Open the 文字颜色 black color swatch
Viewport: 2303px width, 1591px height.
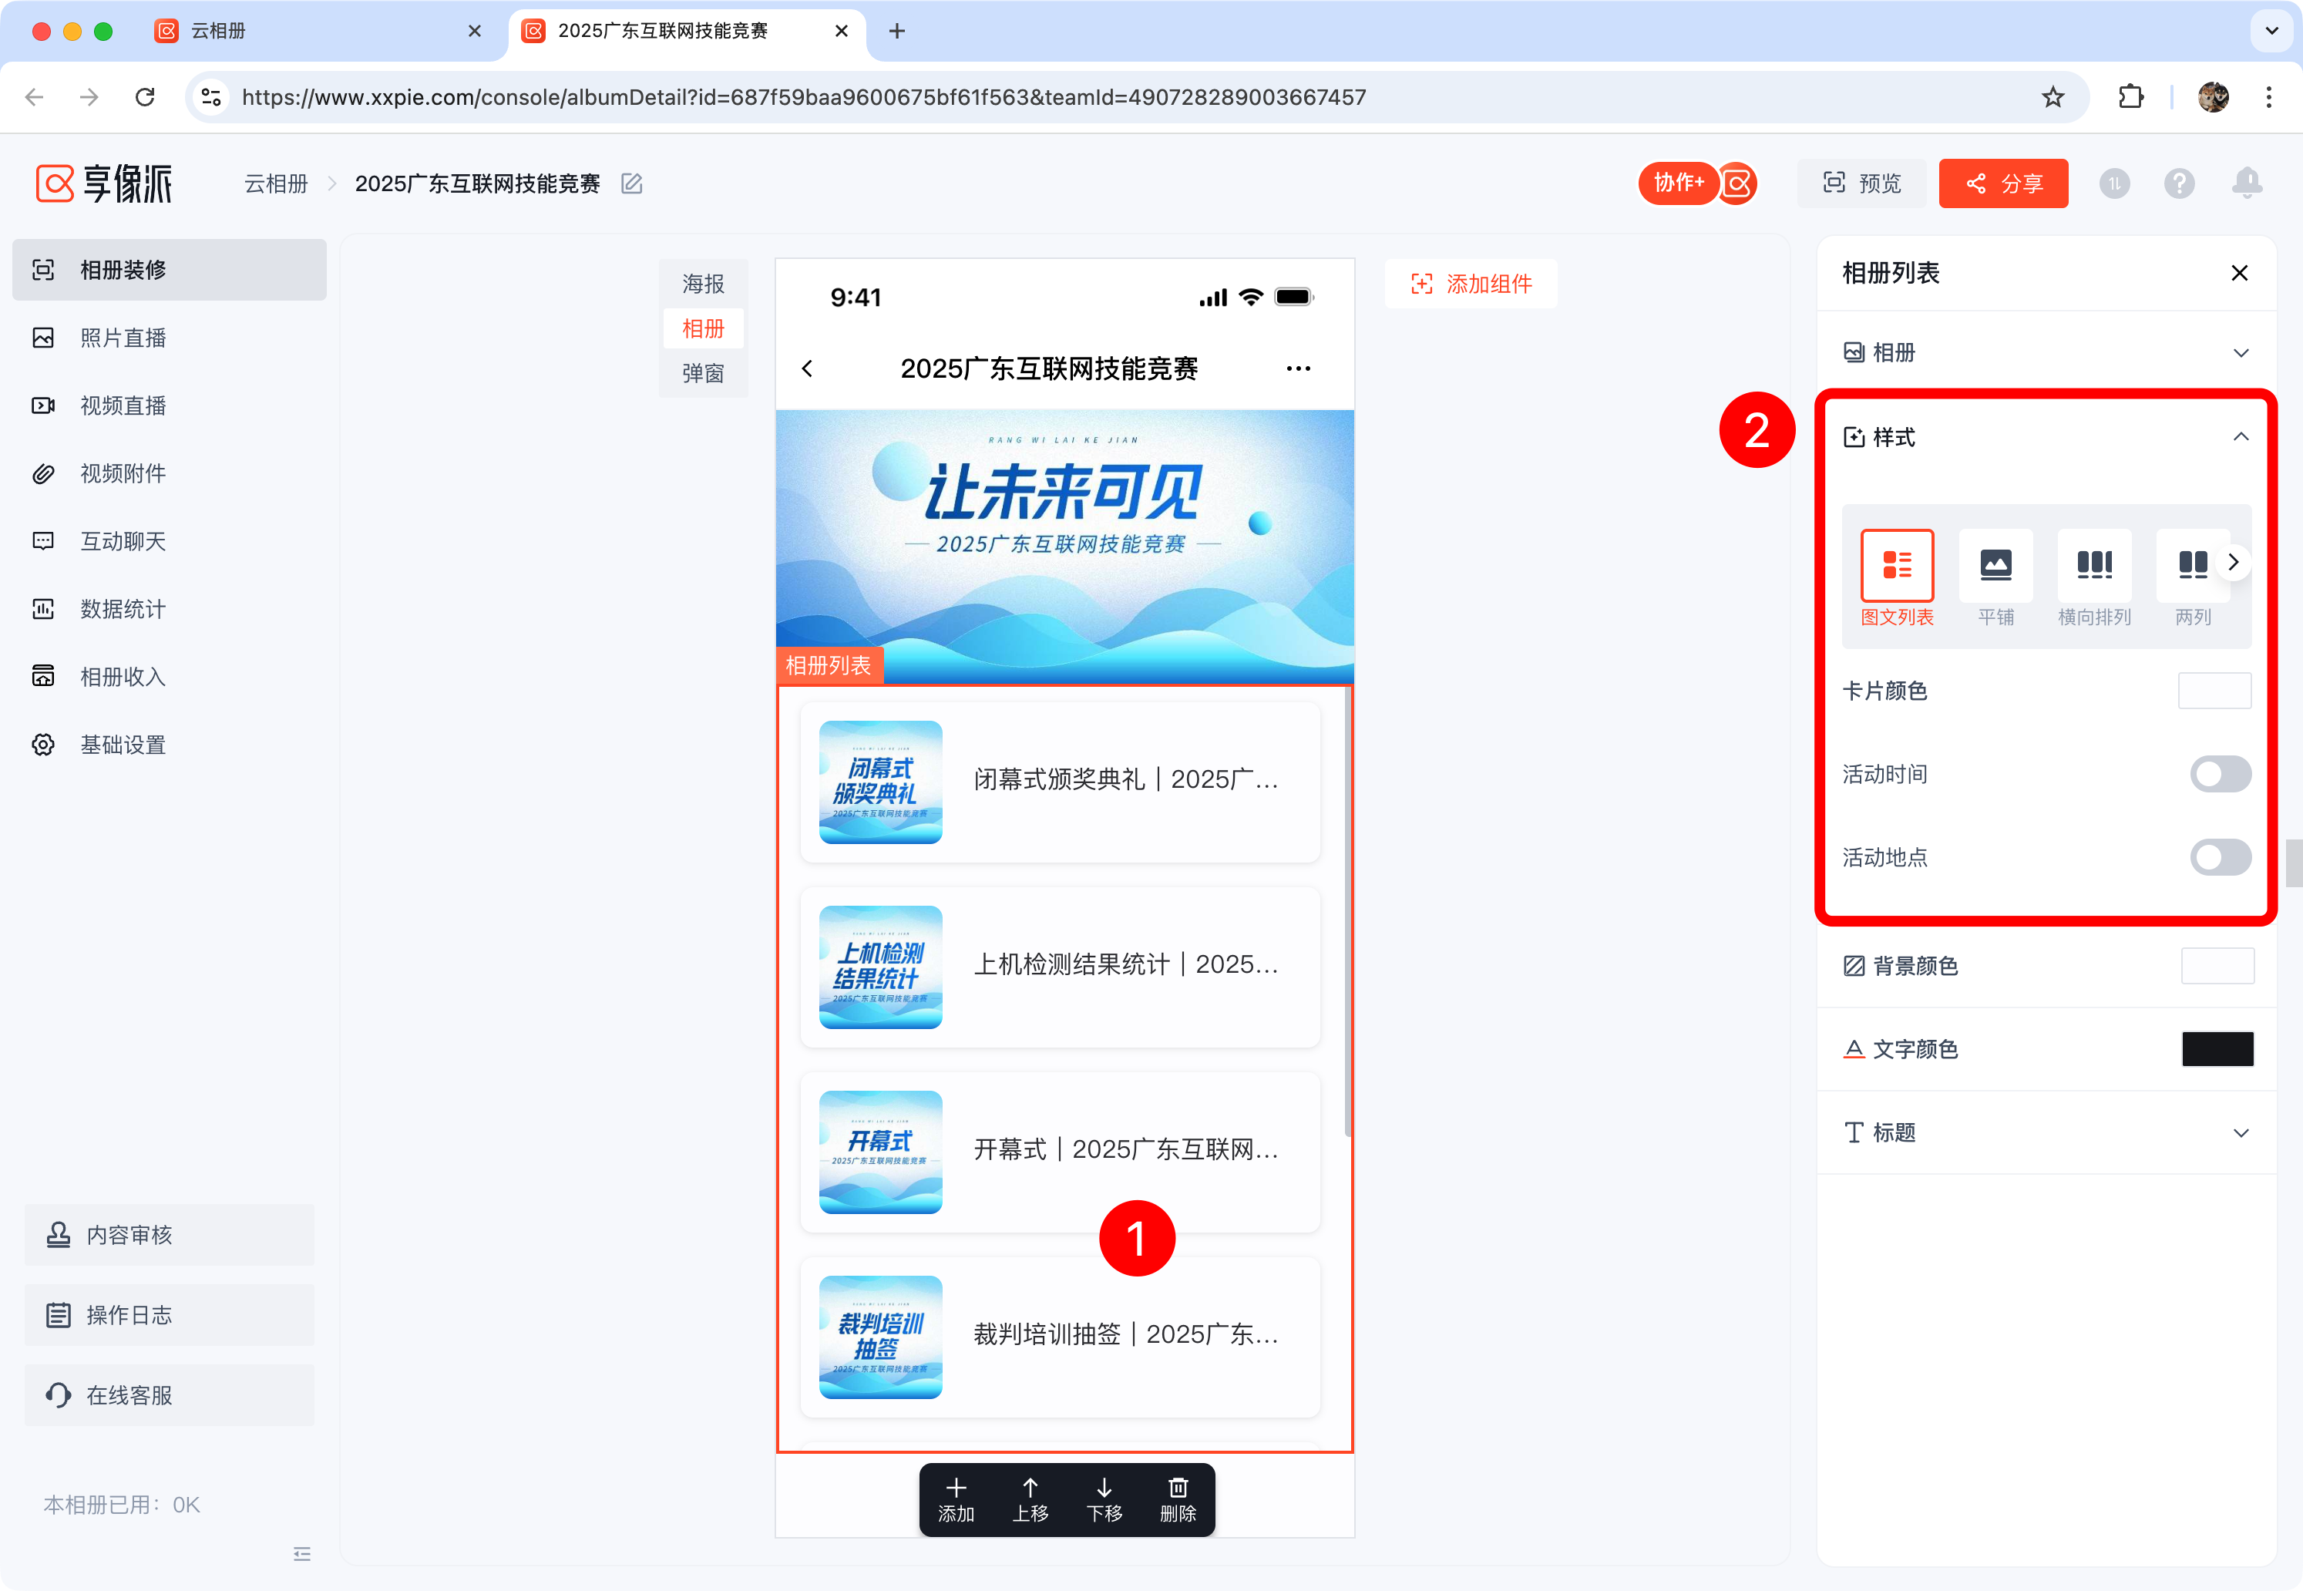(2217, 1048)
